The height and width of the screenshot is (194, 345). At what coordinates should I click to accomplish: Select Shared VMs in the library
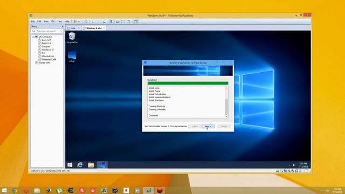pos(44,63)
